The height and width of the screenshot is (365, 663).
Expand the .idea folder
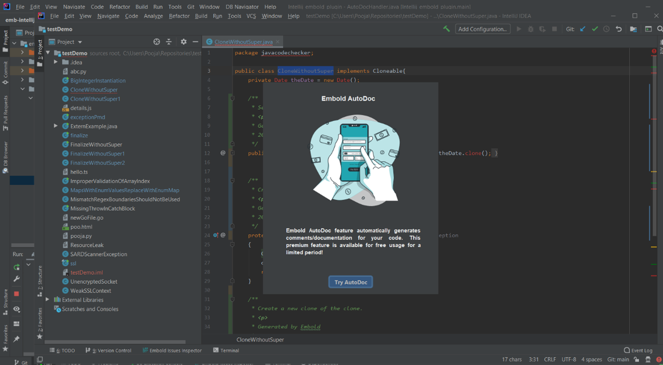[56, 62]
